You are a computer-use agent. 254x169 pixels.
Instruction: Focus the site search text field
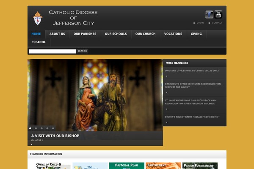[52, 51]
